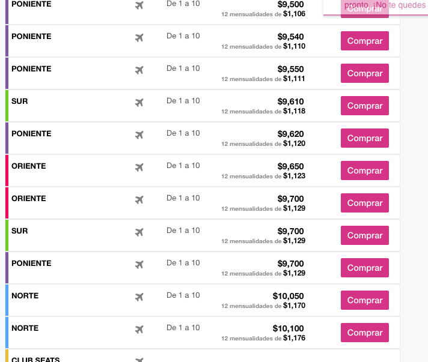Click the airplane icon in the $9,650 ORIENTE row
This screenshot has width=428, height=362.
pos(139,167)
